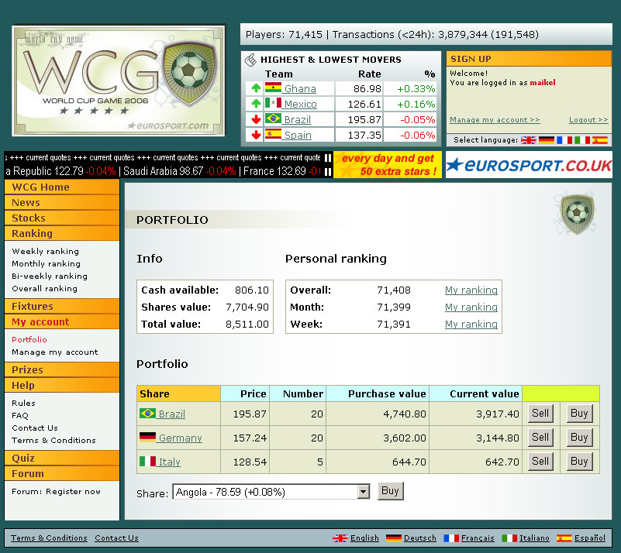Open the Help menu section

[x=62, y=385]
